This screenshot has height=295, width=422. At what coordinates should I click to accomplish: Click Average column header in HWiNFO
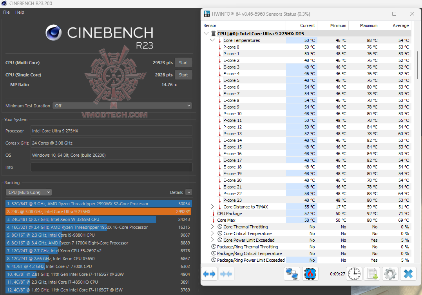coord(396,25)
